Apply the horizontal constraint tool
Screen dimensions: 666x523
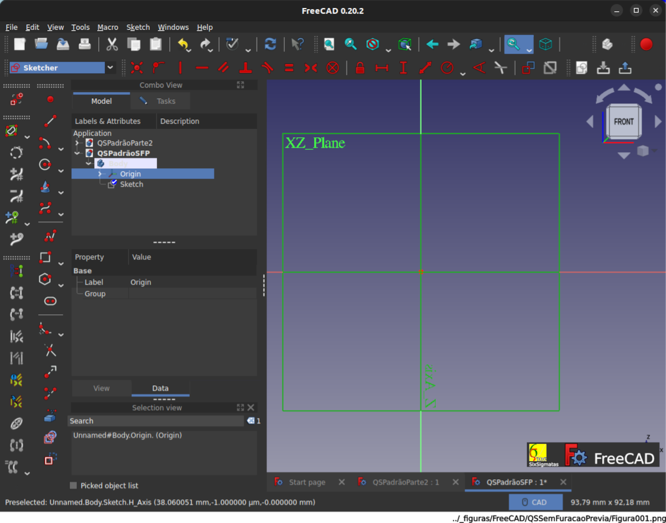(x=202, y=68)
